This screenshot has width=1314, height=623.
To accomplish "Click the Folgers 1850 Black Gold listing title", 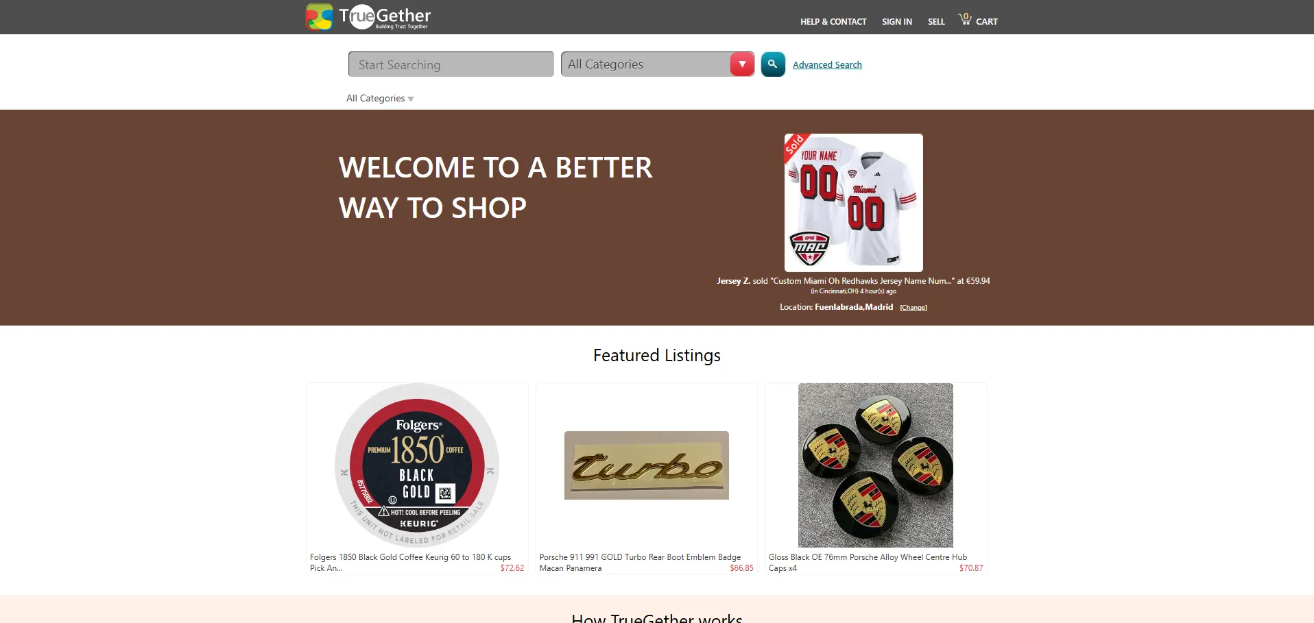I will coord(410,563).
